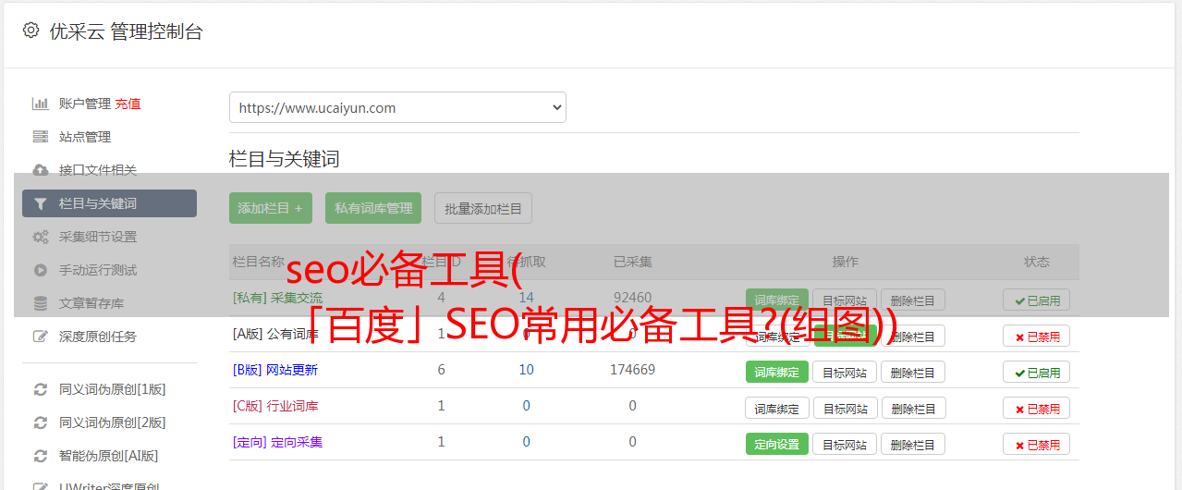Click the 已采集 value 174669
The height and width of the screenshot is (490, 1182).
632,370
